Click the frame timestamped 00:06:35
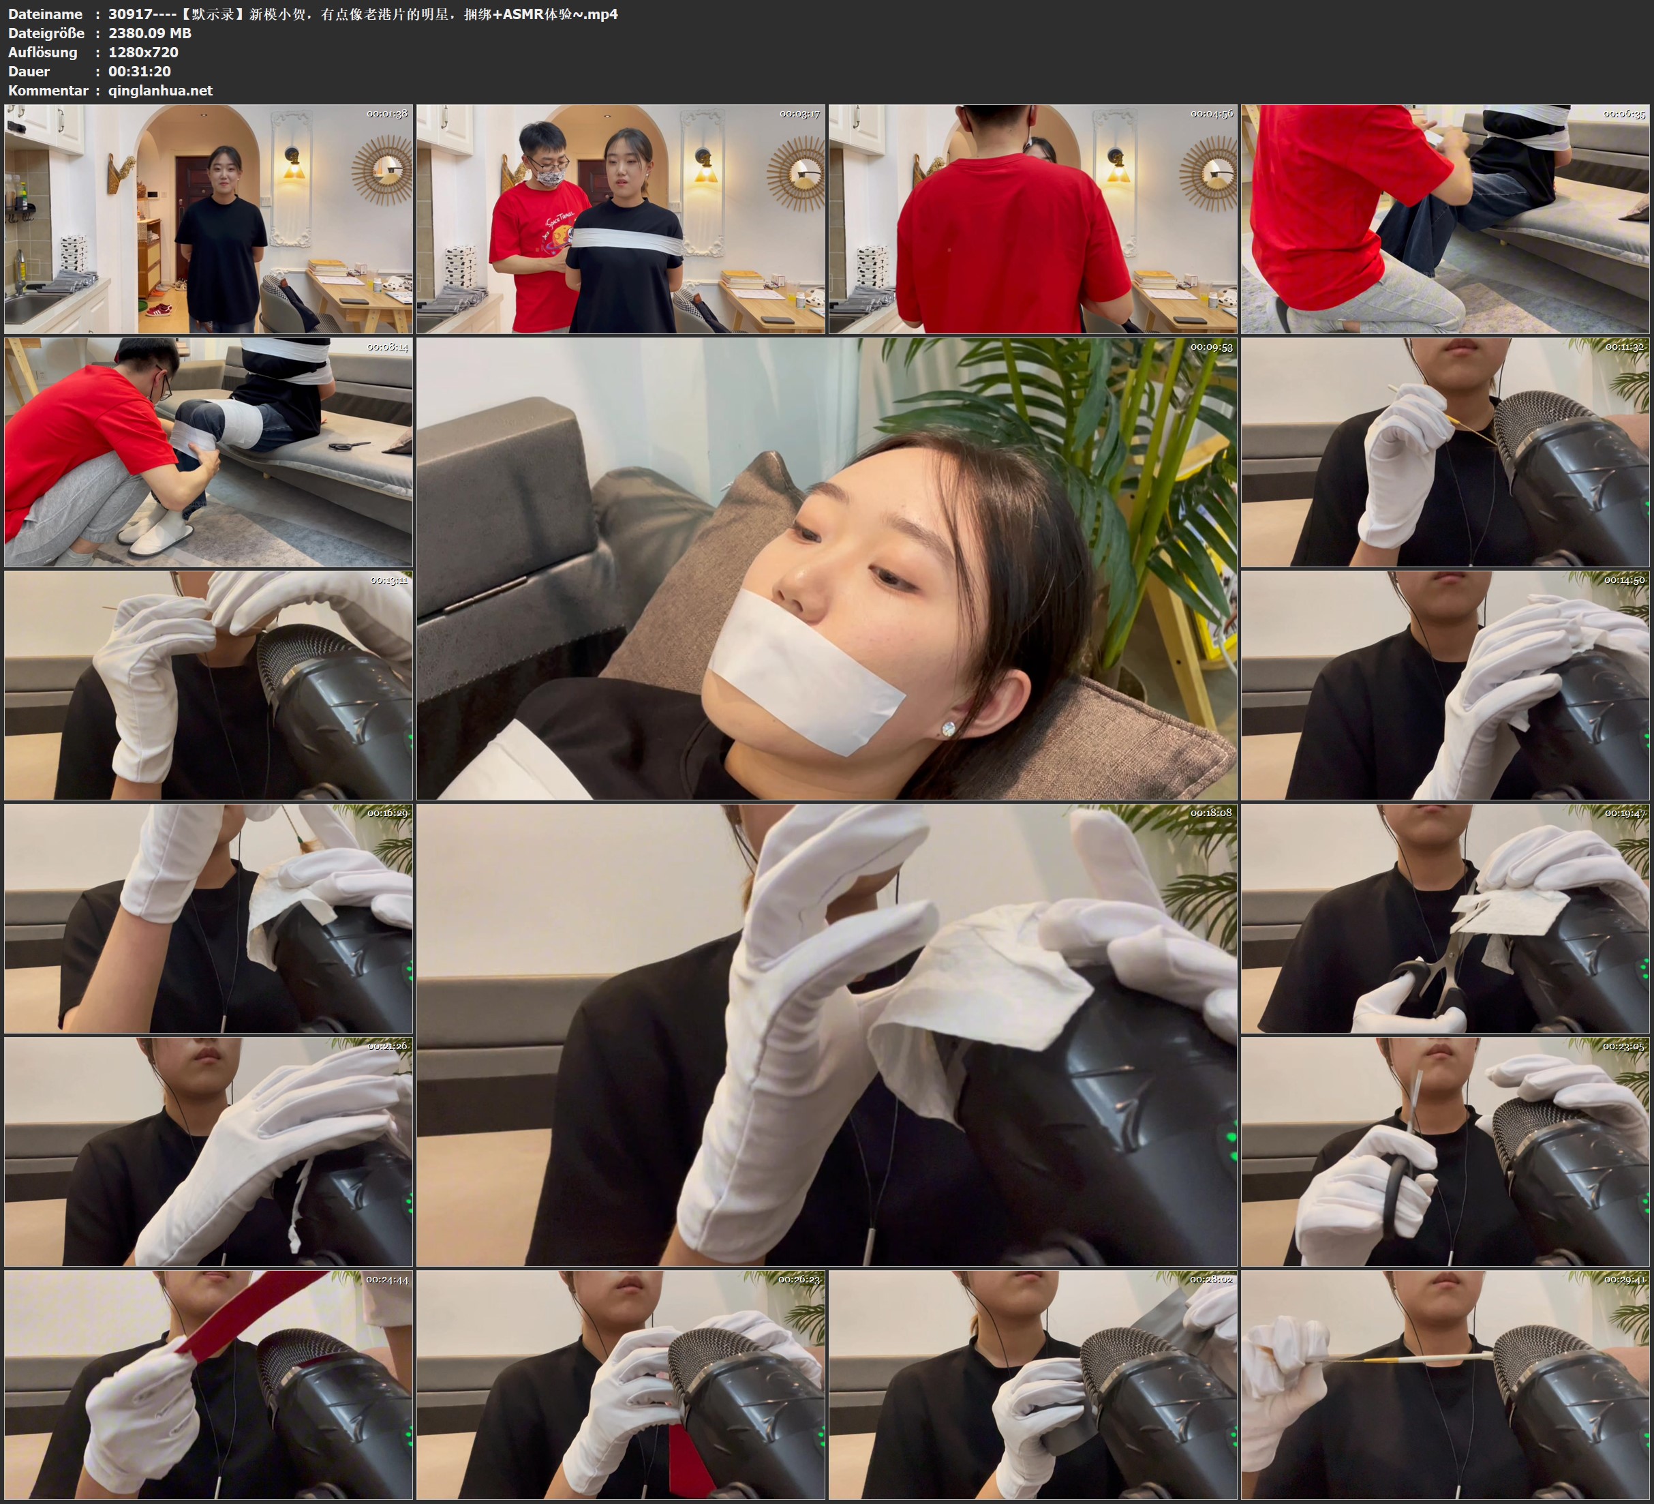1654x1504 pixels. (1445, 218)
